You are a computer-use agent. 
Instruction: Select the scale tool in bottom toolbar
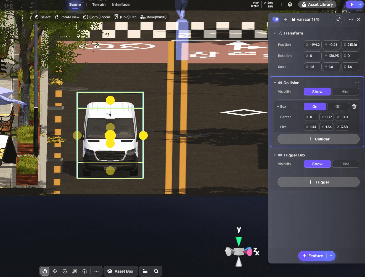point(75,271)
